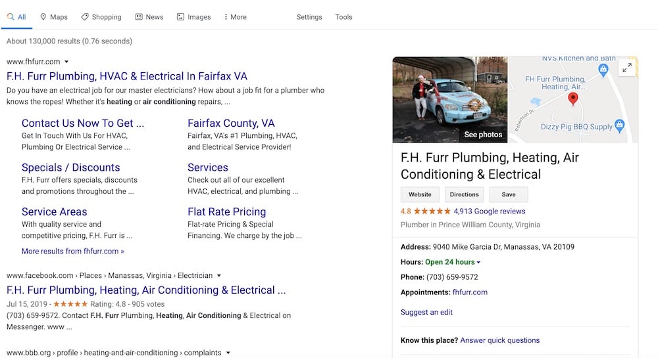This screenshot has height=358, width=658.
Task: Click the magnifier icon of the All tab
Action: 11,17
